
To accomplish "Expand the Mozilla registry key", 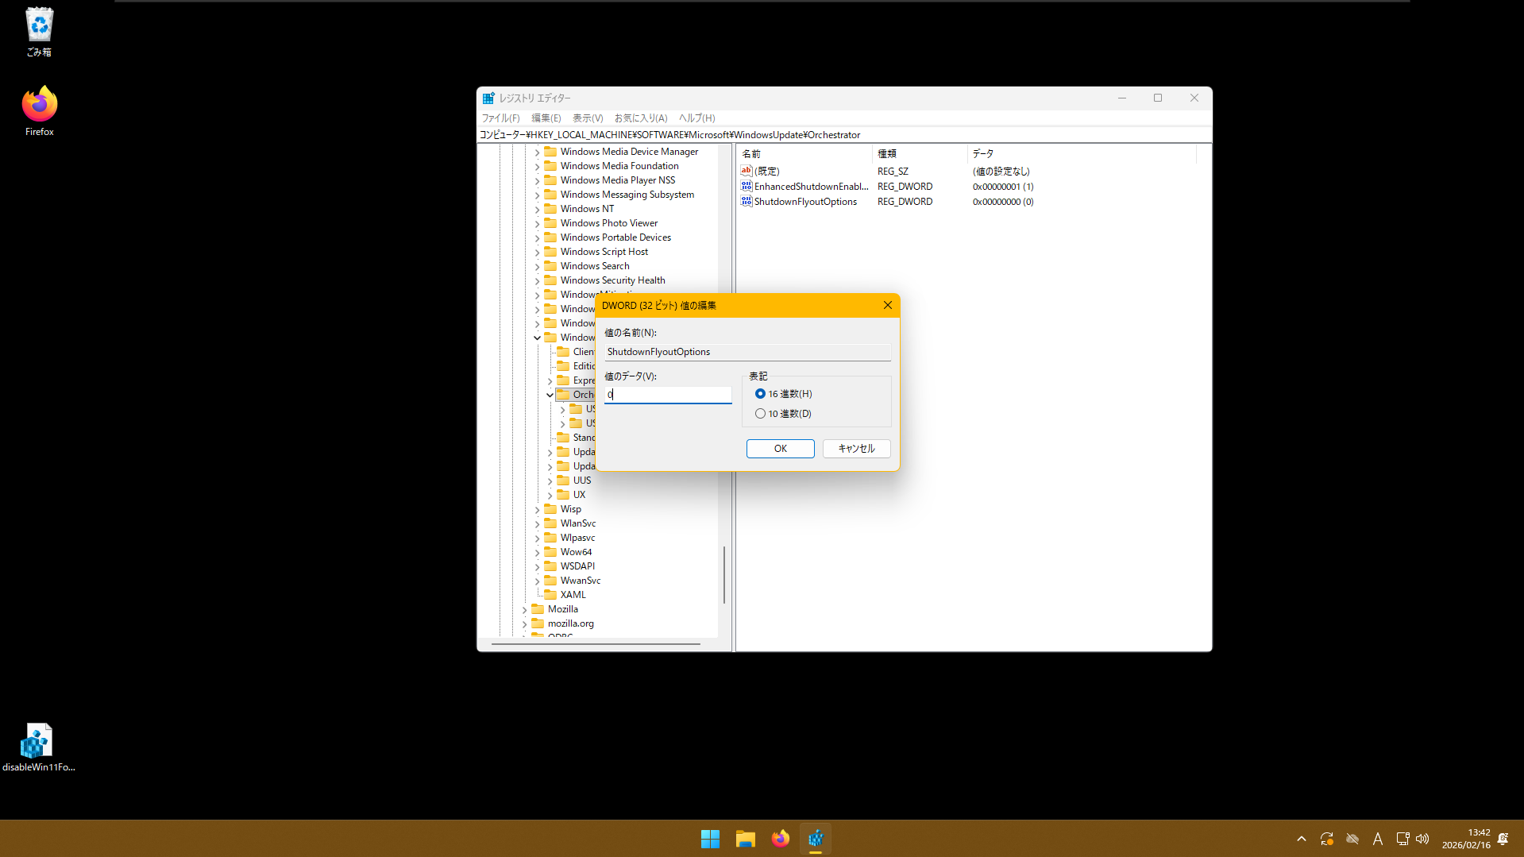I will [525, 608].
